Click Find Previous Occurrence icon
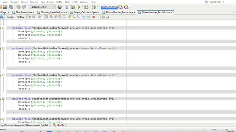 [x=51, y=17]
